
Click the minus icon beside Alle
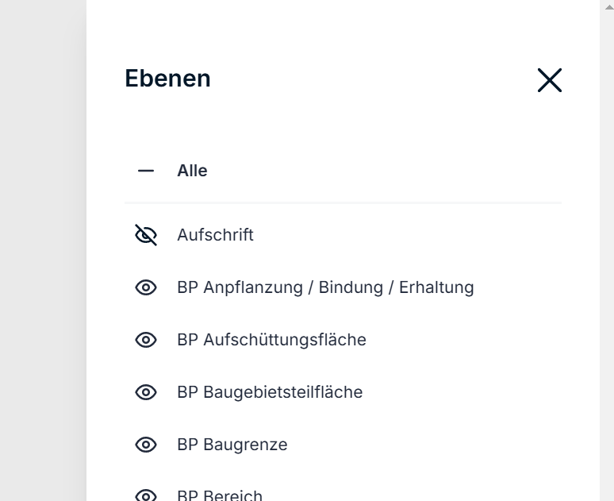coord(146,171)
